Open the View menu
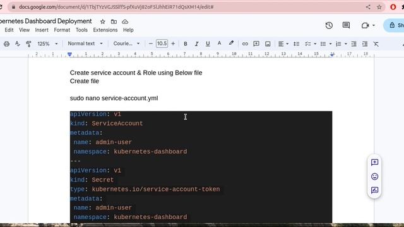The width and height of the screenshot is (404, 227). tap(24, 30)
